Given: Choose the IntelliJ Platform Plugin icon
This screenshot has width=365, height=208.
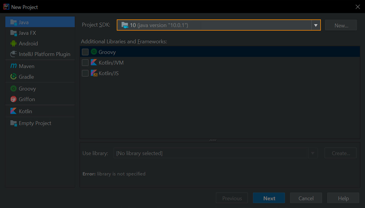Looking at the screenshot, I should tap(13, 54).
